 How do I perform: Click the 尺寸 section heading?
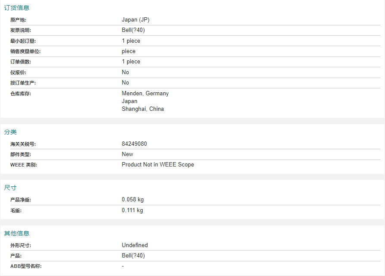[x=10, y=188]
